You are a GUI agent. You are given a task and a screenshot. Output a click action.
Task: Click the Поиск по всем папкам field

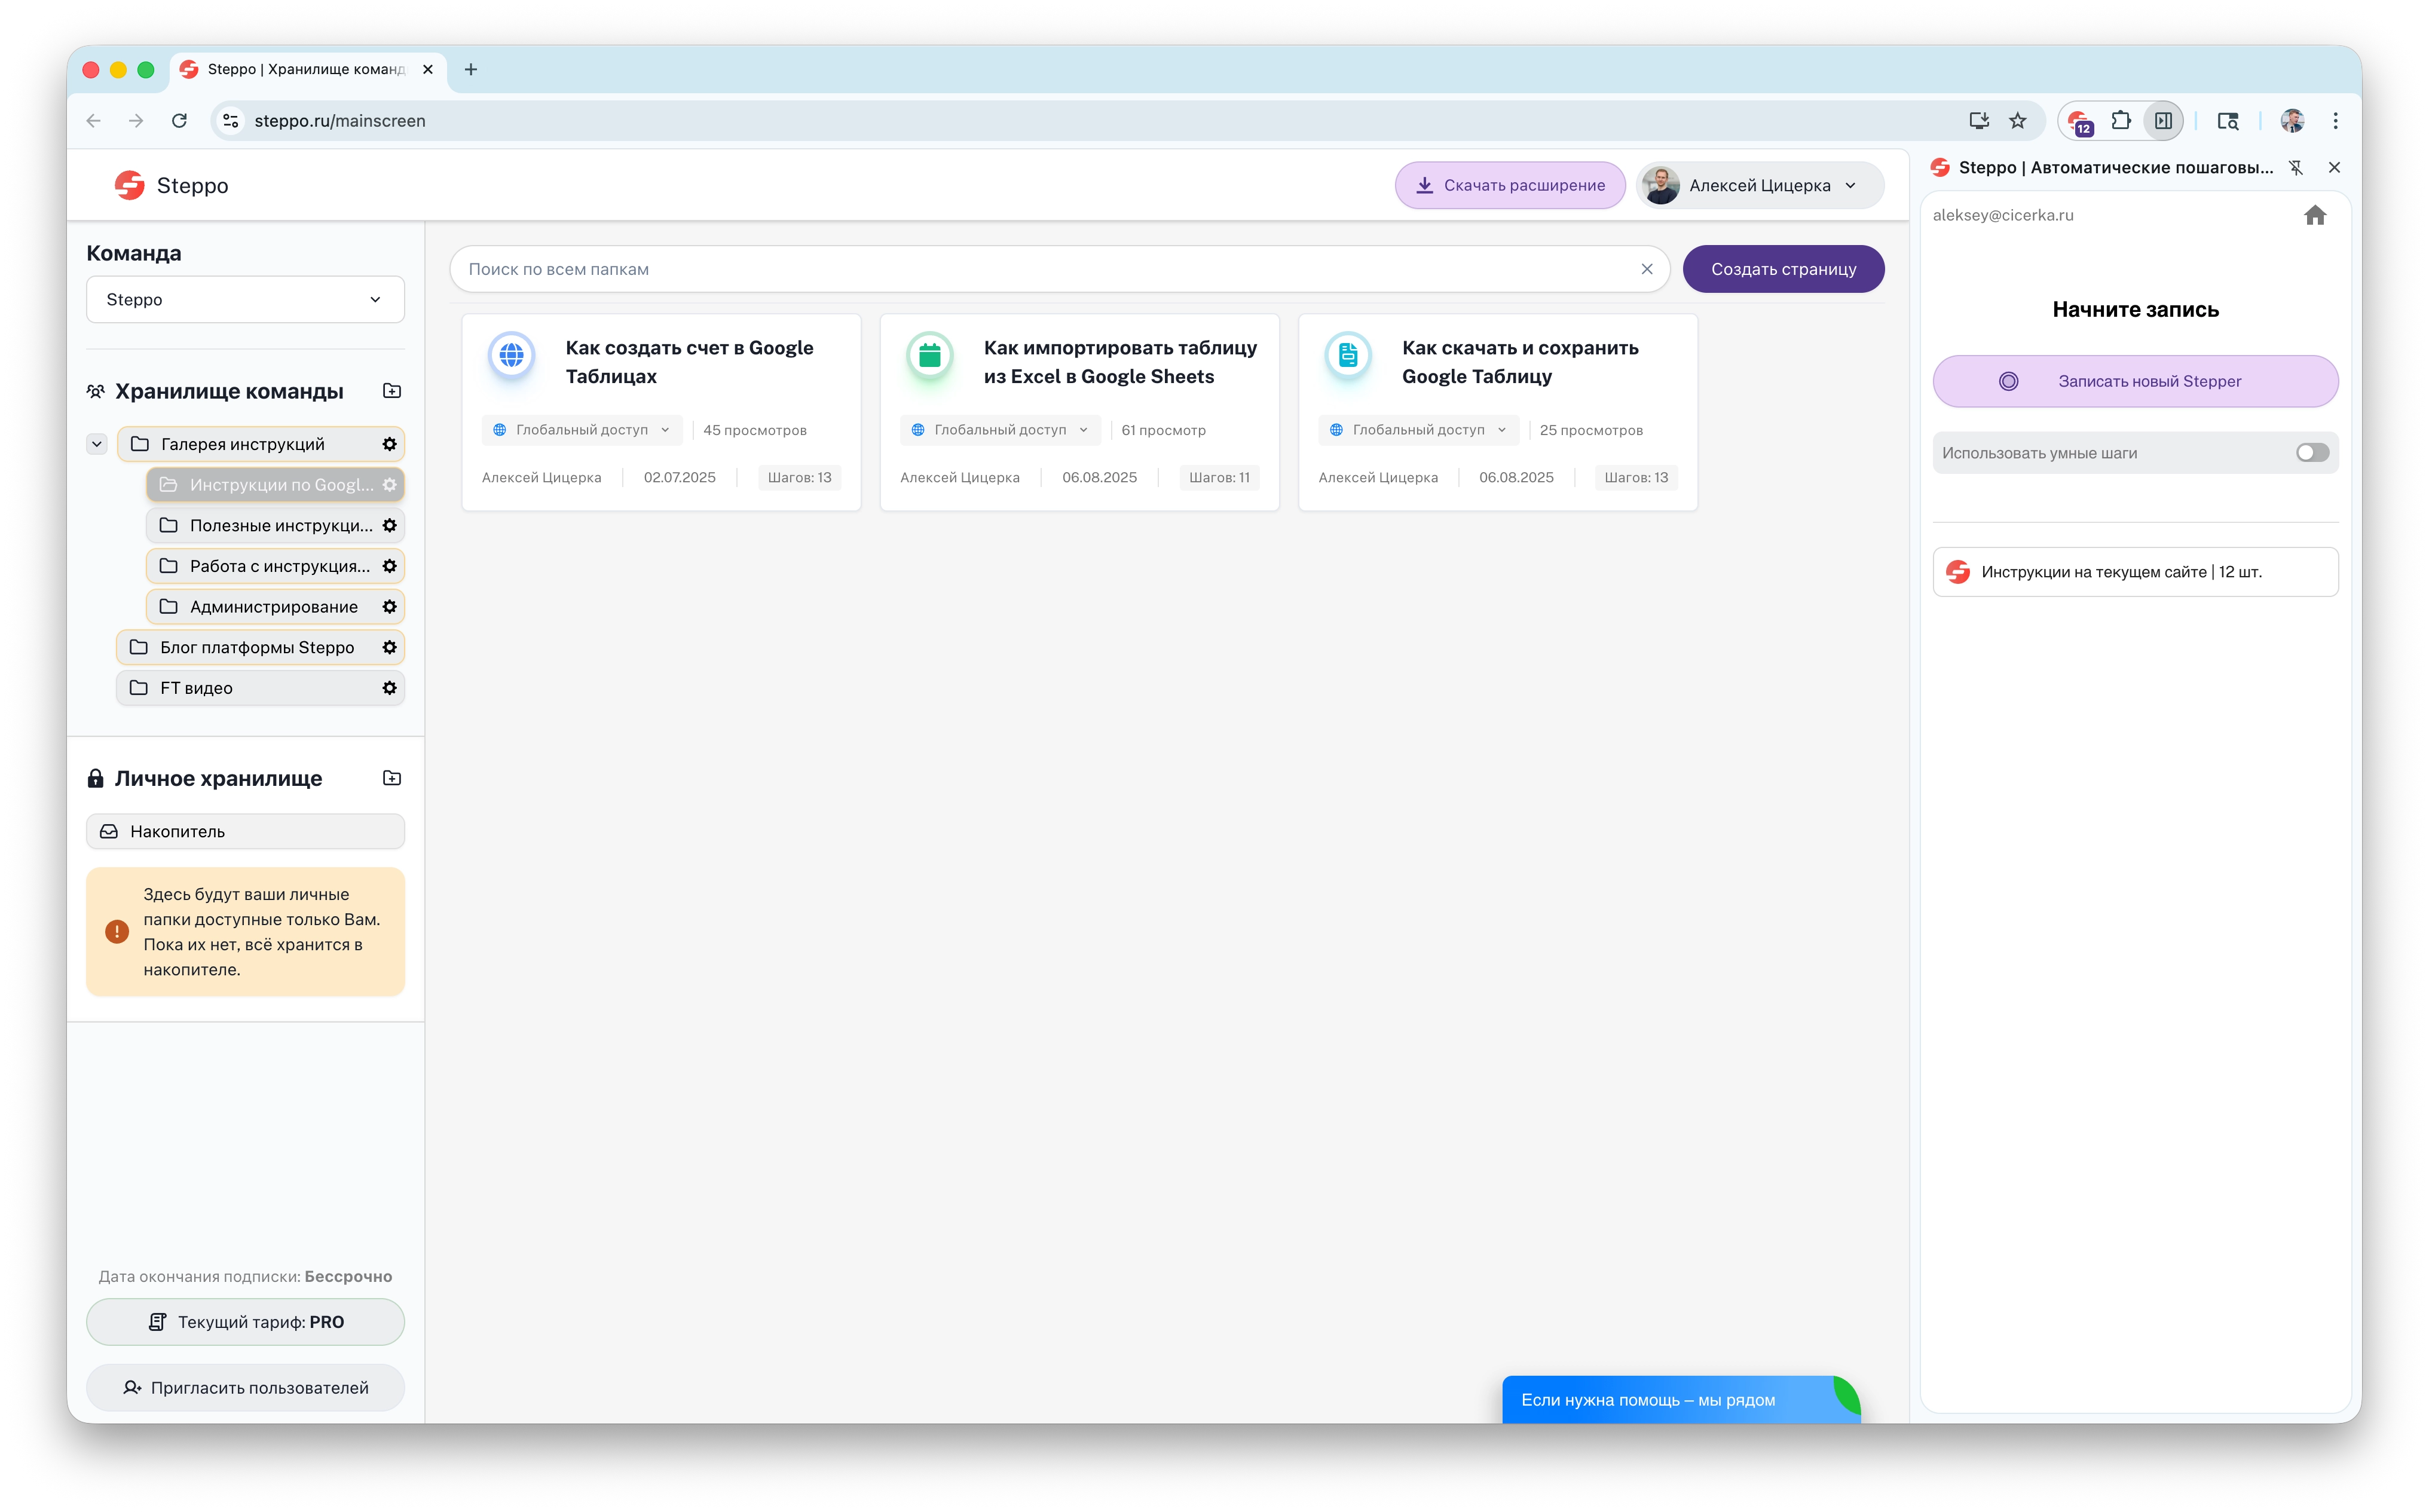tap(1040, 269)
